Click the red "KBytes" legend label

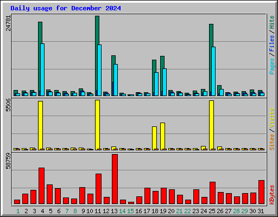coord(272,195)
